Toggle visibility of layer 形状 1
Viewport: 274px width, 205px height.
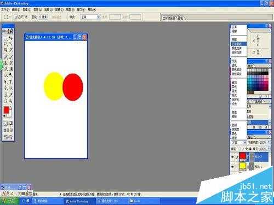coord(232,167)
